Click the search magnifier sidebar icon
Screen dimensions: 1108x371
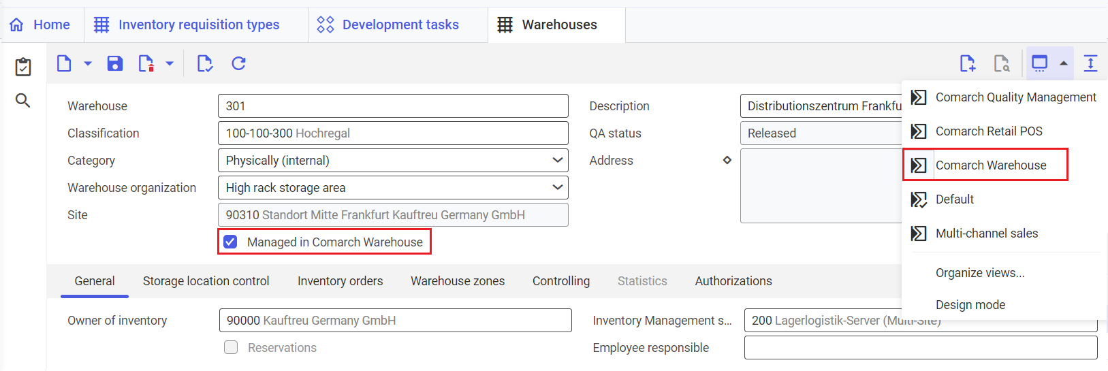(23, 101)
